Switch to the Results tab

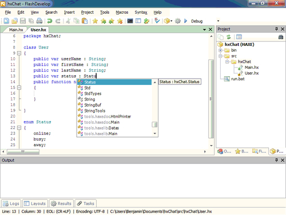coord(61,204)
